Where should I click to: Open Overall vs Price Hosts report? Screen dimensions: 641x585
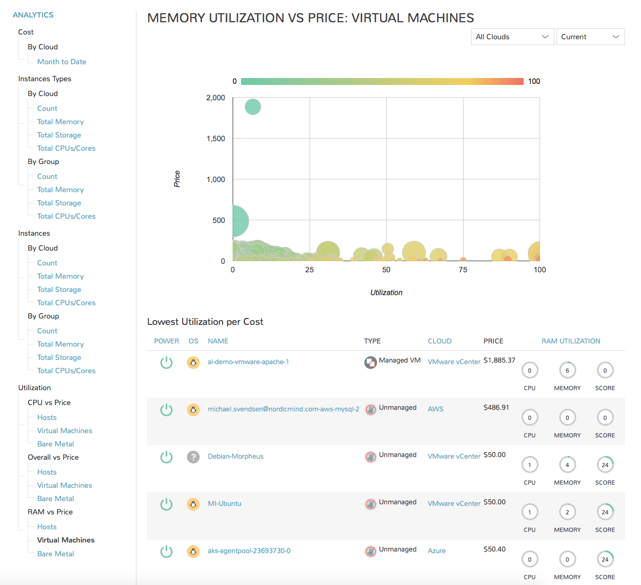(47, 472)
